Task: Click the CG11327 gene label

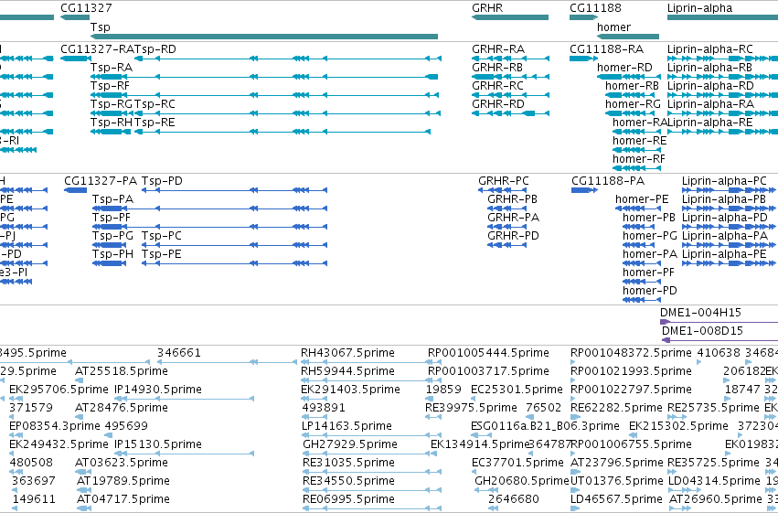Action: [x=86, y=8]
